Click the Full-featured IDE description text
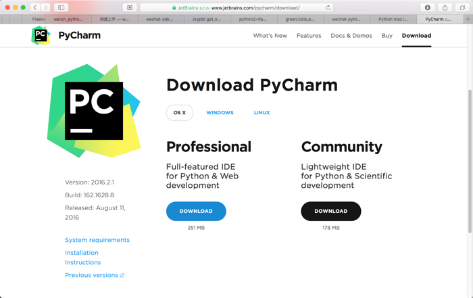The height and width of the screenshot is (298, 473). click(x=202, y=176)
